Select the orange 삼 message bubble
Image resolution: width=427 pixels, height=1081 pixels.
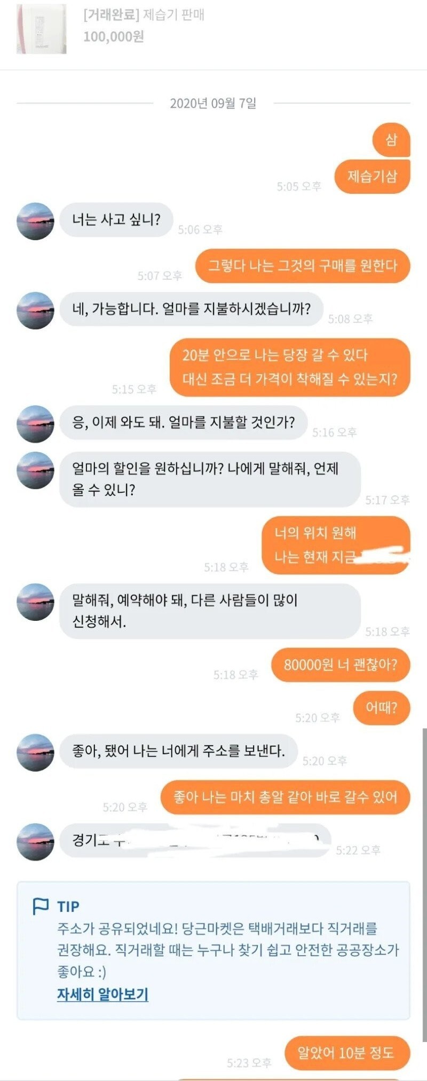(x=391, y=140)
